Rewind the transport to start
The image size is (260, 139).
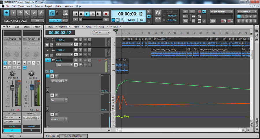point(76,14)
